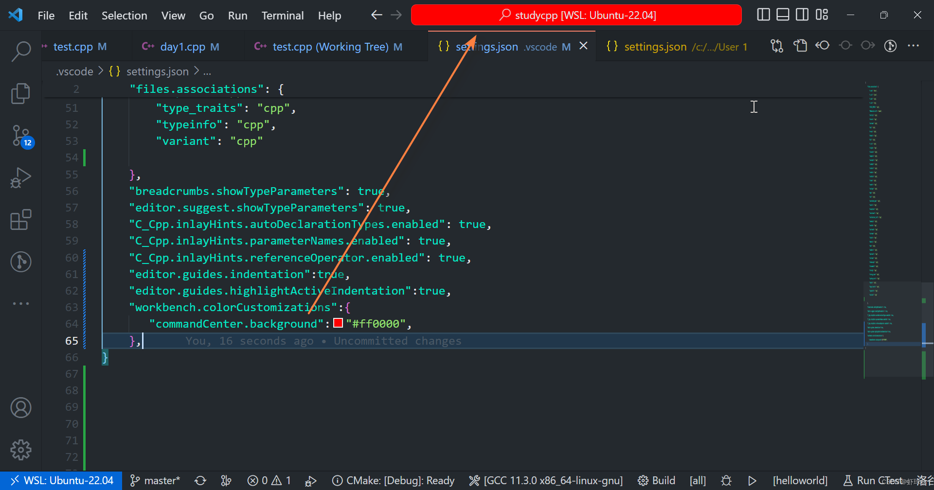Screen dimensions: 934x490
Task: Select the GCC 11.3.0 kit in status bar
Action: click(546, 481)
